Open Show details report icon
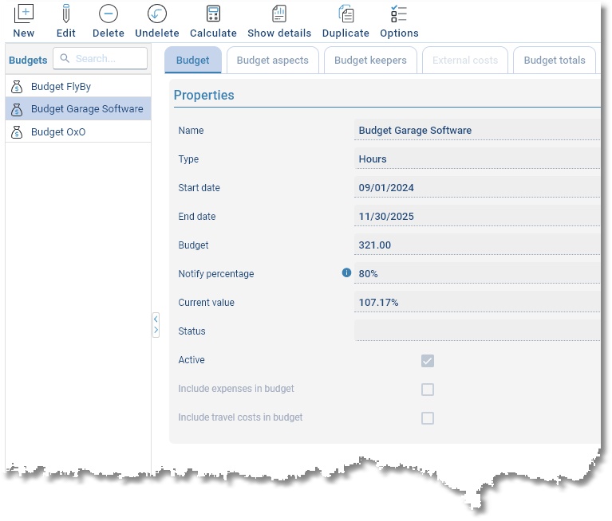Screen dimensions: 612x521 pos(279,14)
